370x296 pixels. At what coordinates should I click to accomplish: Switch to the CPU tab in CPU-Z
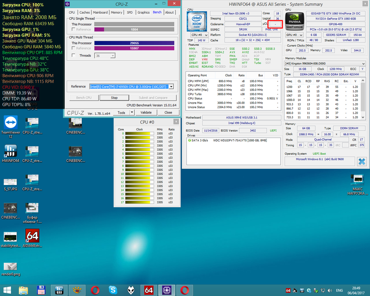72,12
